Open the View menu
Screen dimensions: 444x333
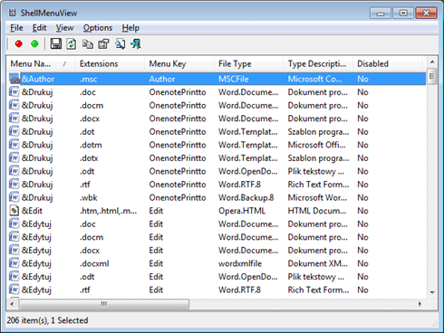(64, 28)
